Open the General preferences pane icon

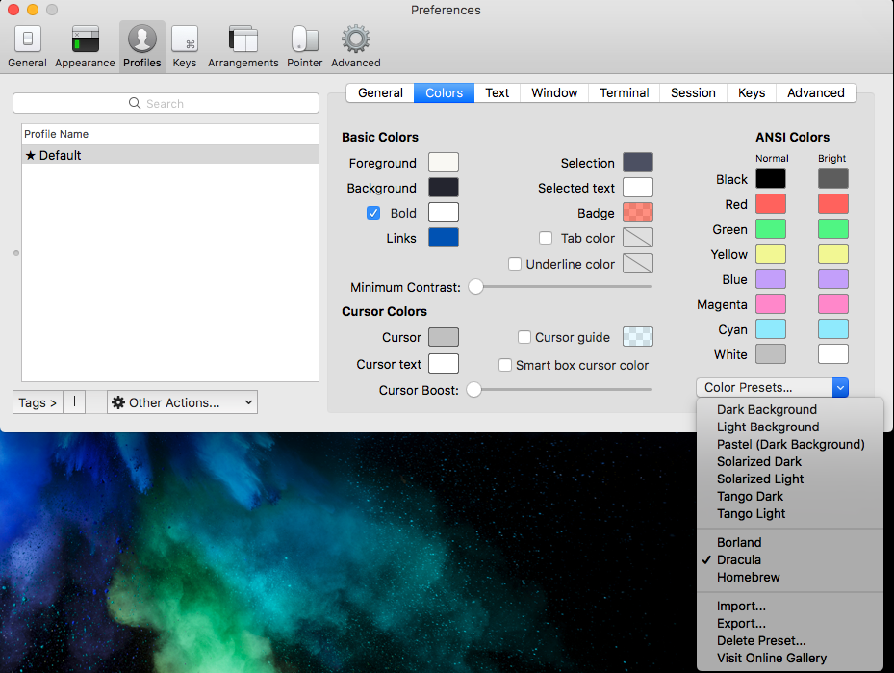point(27,40)
